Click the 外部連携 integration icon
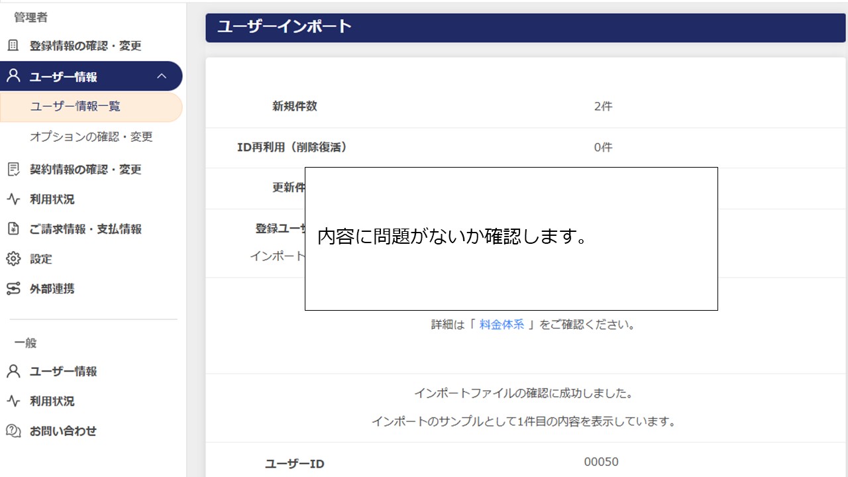 tap(11, 288)
